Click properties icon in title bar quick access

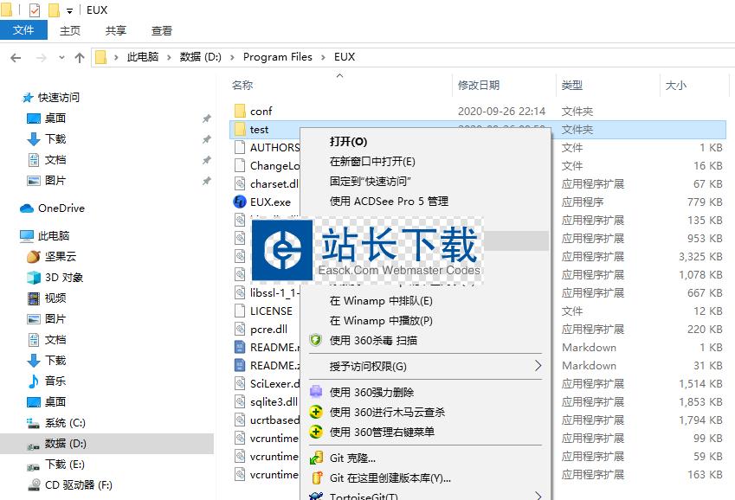35,10
